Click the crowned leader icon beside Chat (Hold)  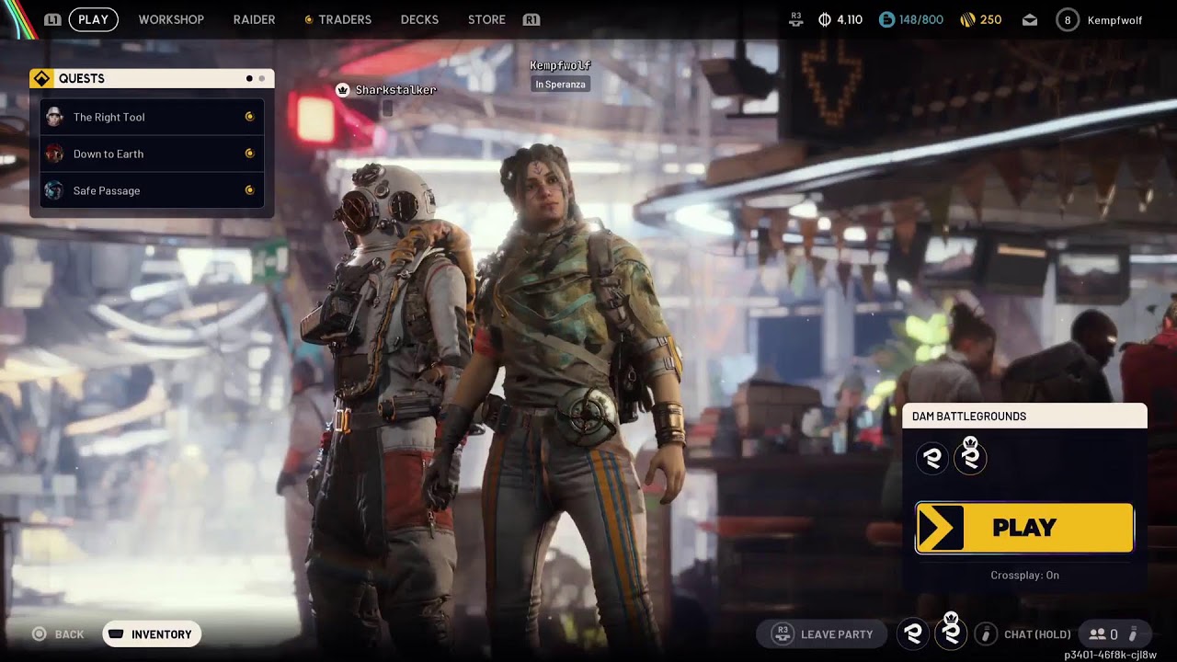952,632
